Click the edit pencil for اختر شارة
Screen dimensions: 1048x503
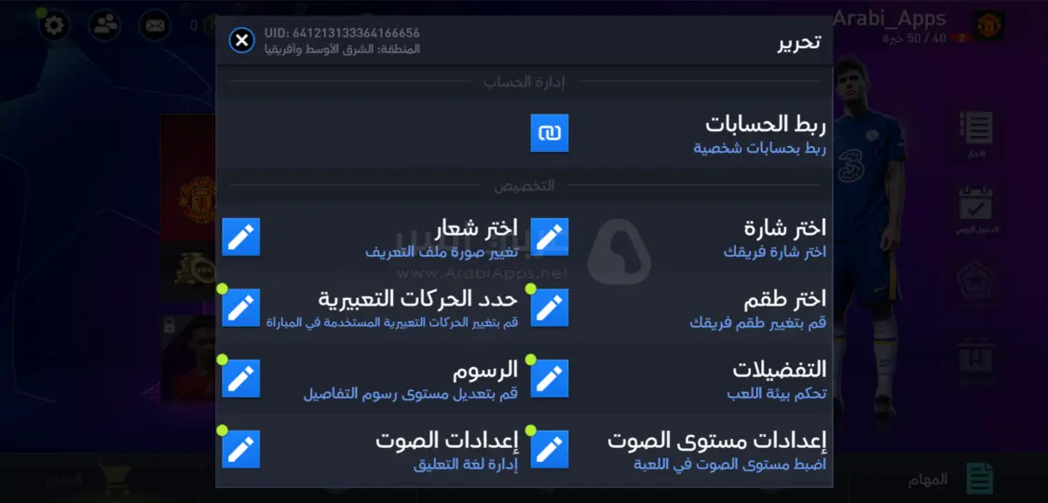pyautogui.click(x=550, y=237)
